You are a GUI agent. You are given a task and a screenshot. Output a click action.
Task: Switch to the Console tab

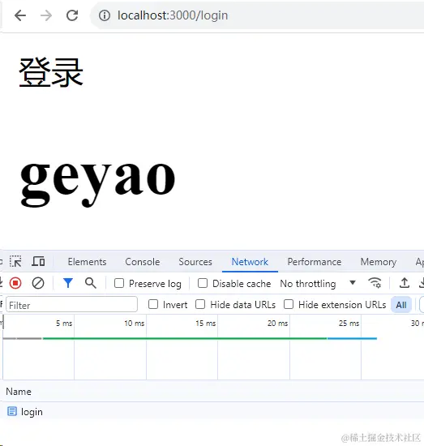[143, 262]
